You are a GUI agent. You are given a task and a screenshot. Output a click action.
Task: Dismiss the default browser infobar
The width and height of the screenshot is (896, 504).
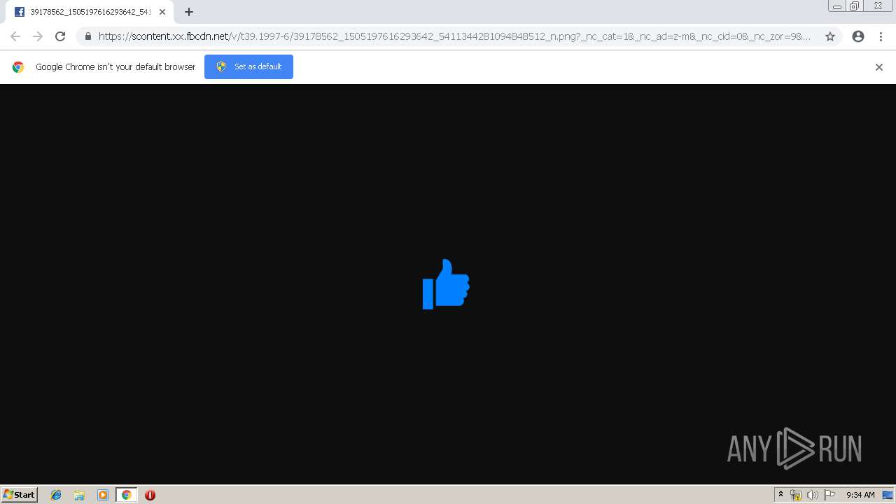tap(879, 67)
